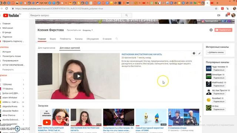
Task: Subscribe to DimaViper channel
Action: coord(219,78)
